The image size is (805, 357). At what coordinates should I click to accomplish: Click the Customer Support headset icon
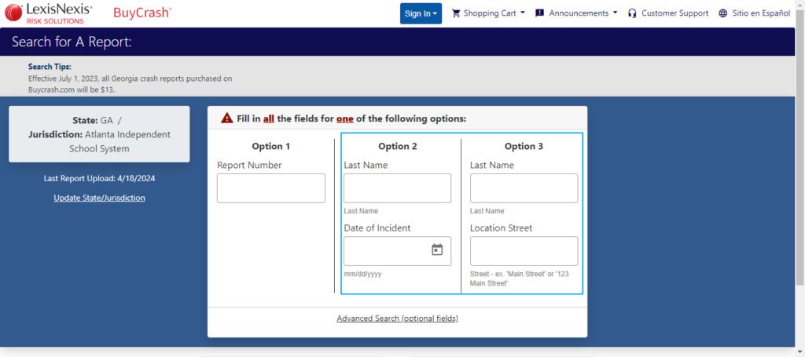[x=632, y=13]
